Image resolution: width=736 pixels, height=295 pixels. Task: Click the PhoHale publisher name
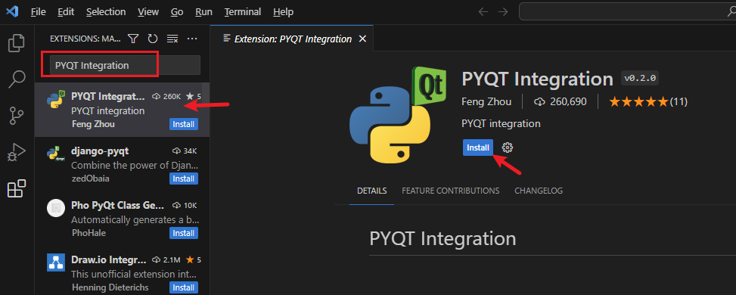point(89,233)
